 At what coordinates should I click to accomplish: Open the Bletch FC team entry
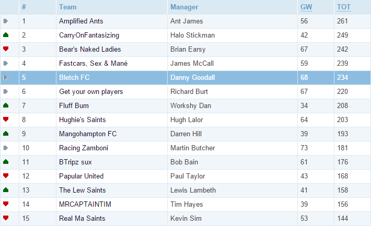[x=74, y=77]
